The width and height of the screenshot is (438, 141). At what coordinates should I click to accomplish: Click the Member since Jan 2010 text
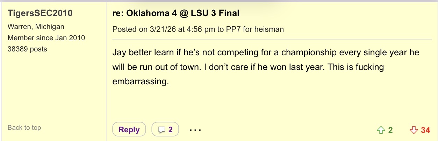(x=46, y=38)
